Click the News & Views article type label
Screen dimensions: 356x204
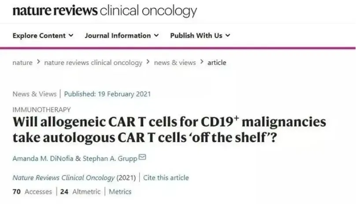[x=34, y=94]
